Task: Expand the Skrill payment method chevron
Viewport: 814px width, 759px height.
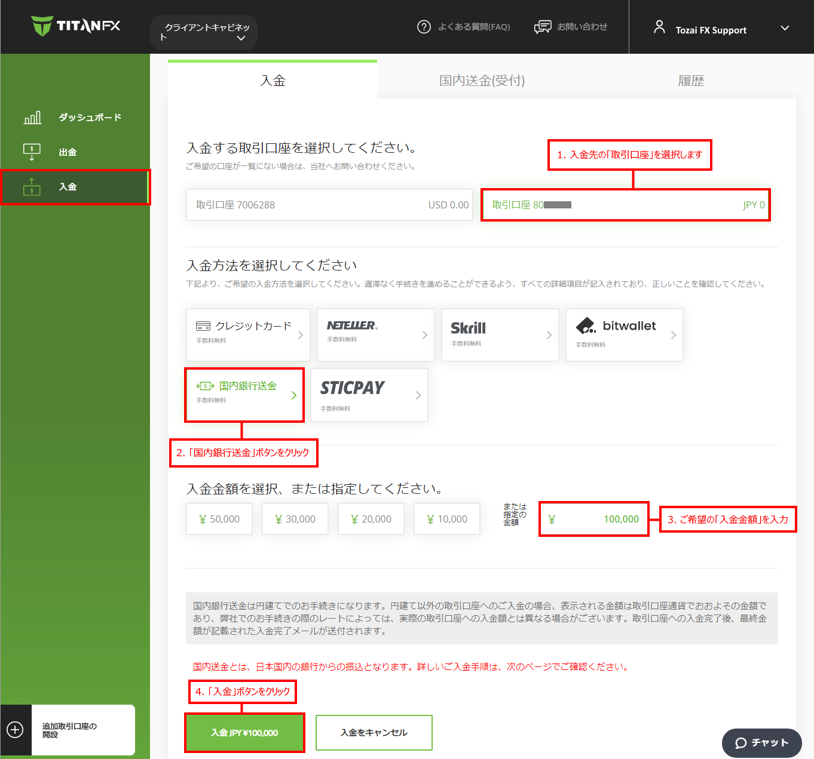Action: coord(549,335)
